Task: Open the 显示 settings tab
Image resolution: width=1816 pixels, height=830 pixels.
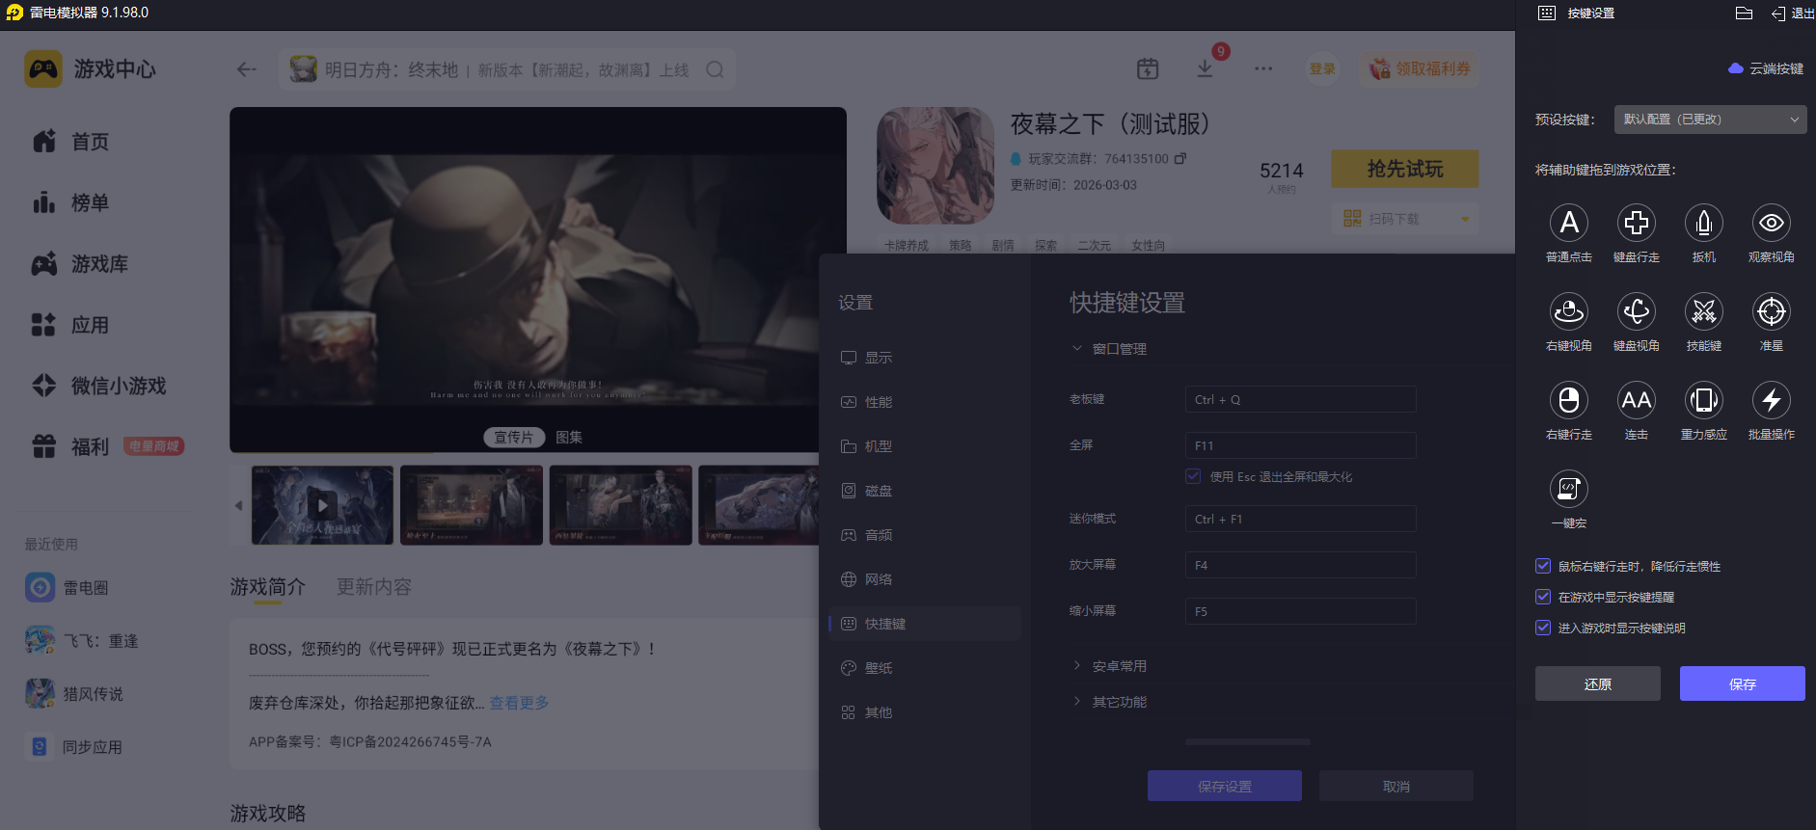Action: coord(925,358)
